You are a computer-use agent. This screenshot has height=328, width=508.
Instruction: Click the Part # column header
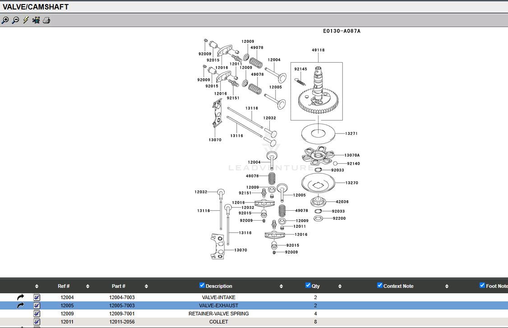tap(119, 286)
